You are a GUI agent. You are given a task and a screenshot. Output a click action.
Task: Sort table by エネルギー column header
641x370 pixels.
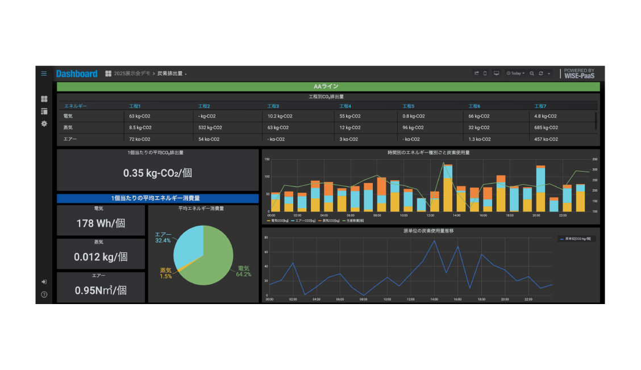(76, 106)
